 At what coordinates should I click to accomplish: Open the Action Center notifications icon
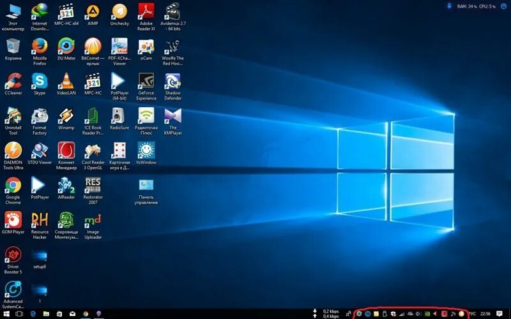pyautogui.click(x=500, y=314)
